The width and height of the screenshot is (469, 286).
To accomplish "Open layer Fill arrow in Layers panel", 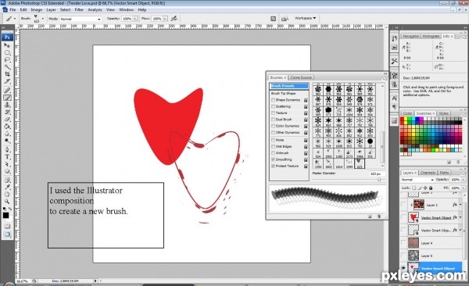I will tap(463, 188).
